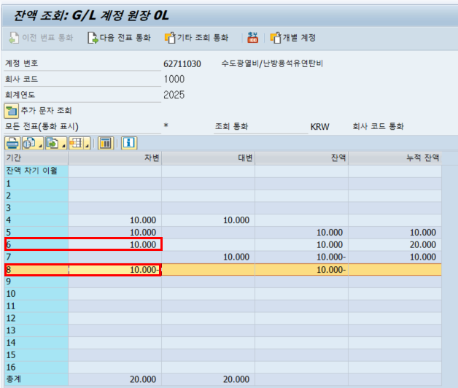Click total debit 20.000
This screenshot has height=388, width=458.
pyautogui.click(x=143, y=379)
